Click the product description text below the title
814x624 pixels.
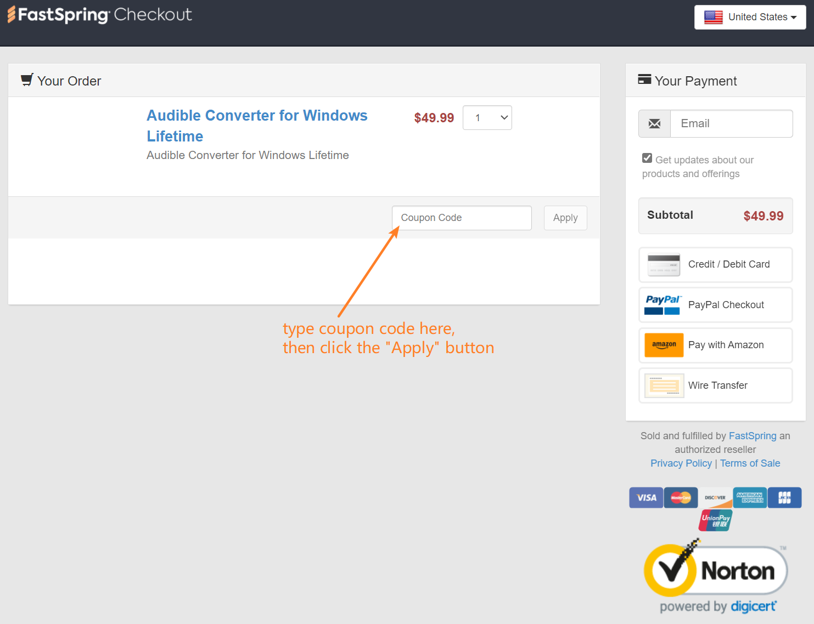point(248,155)
